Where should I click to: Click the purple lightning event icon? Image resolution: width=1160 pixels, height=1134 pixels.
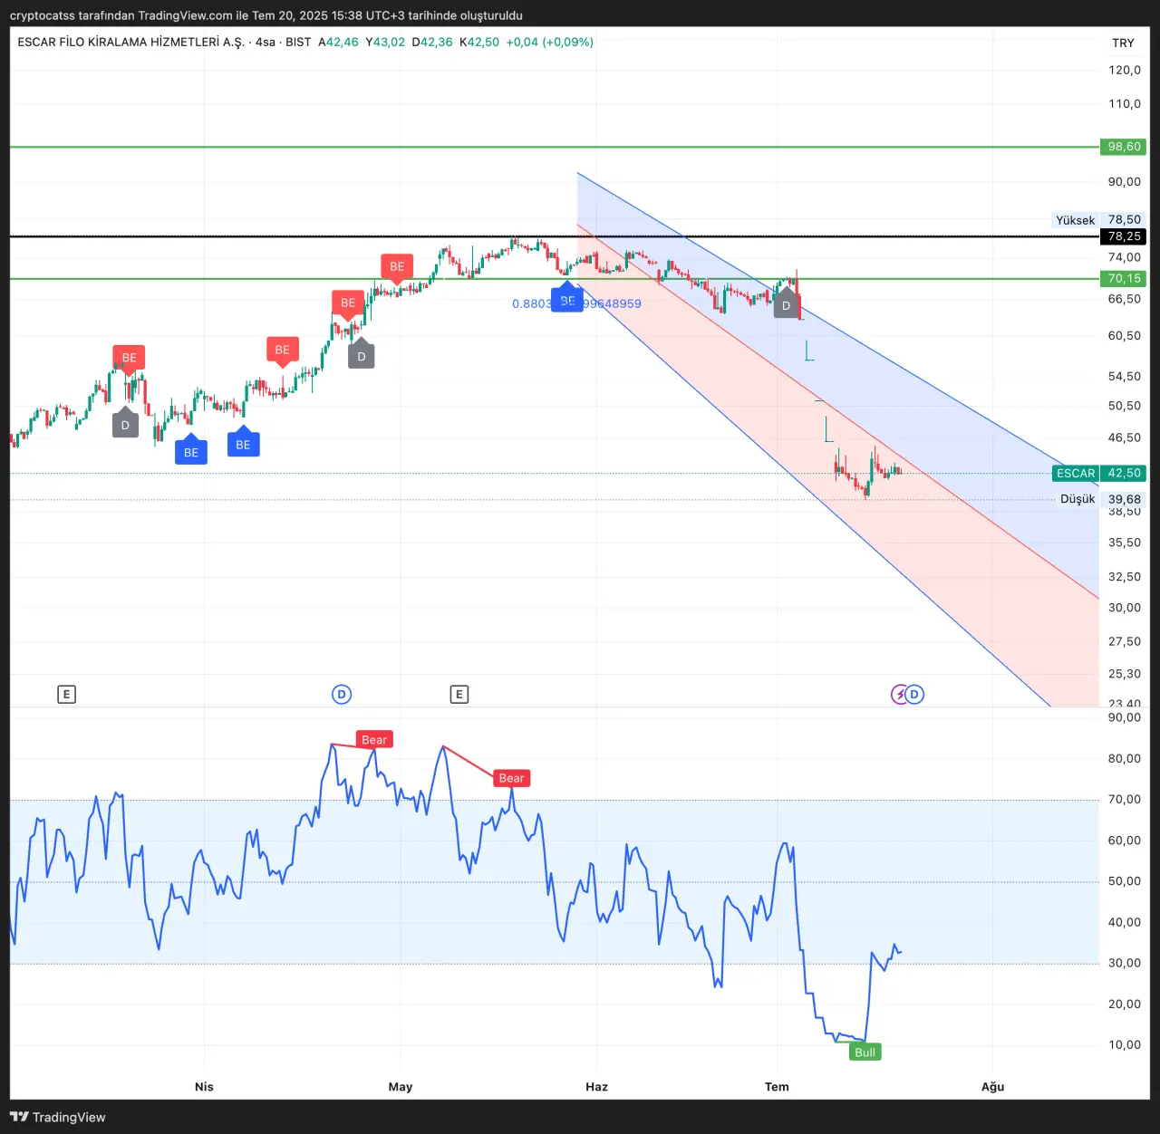899,695
